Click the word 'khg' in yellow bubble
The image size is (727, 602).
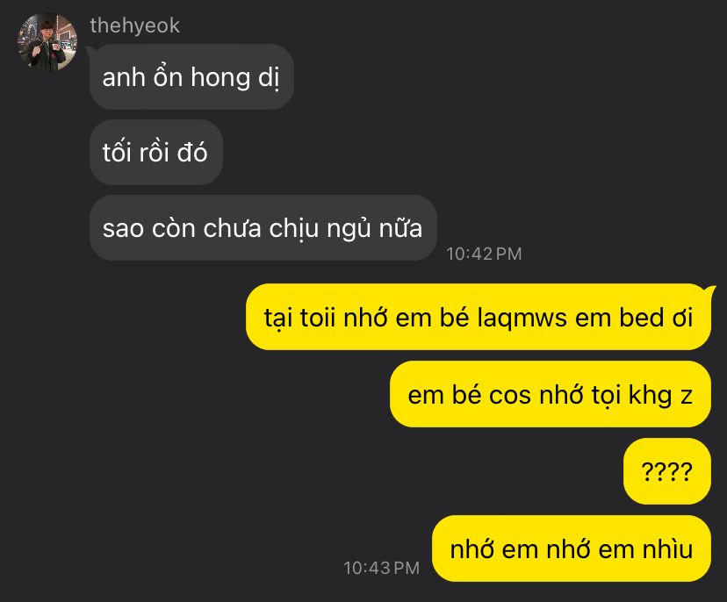click(650, 396)
